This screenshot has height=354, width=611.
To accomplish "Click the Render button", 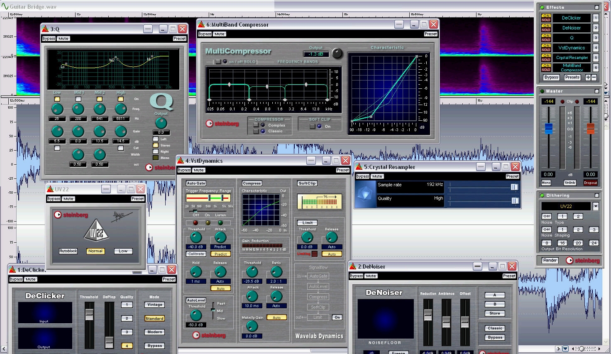I will (550, 261).
